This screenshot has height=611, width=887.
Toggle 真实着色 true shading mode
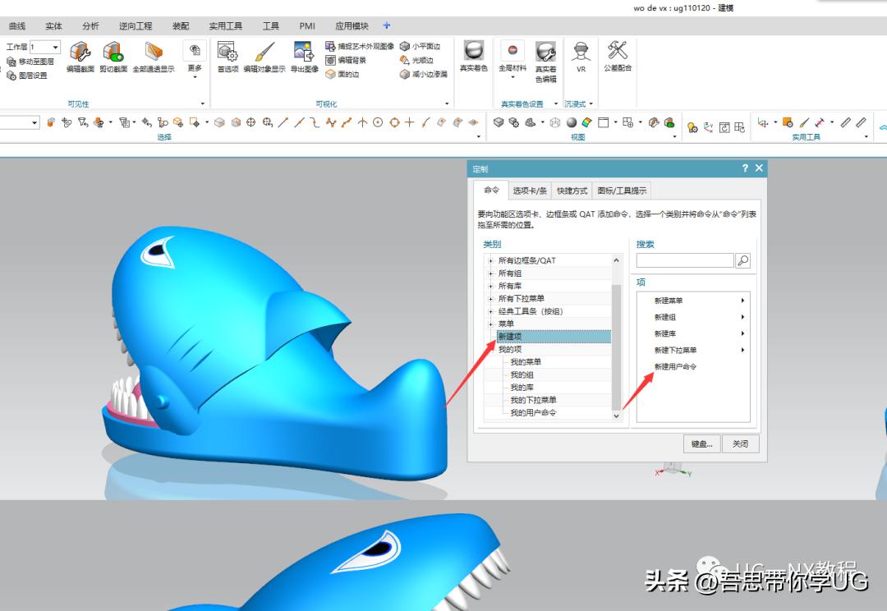[474, 53]
